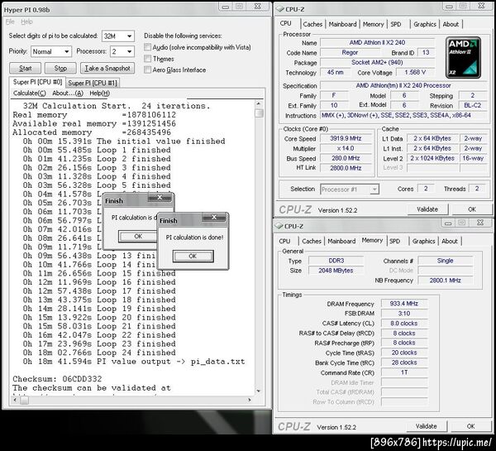Click the Code Name Regor field

350,52
